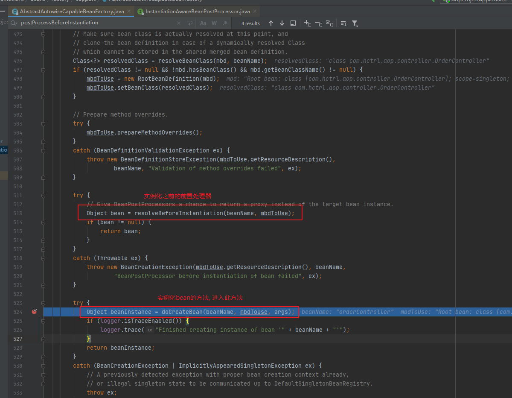
Task: Close the InstantiationAwareBeanPostProcessor.java tab
Action: [x=255, y=11]
